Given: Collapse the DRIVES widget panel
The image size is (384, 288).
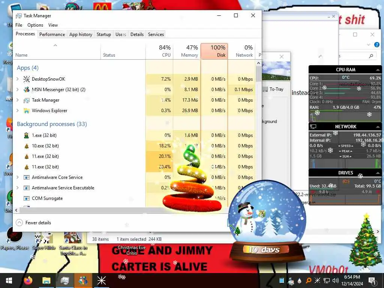Looking at the screenshot, I should pyautogui.click(x=378, y=173).
